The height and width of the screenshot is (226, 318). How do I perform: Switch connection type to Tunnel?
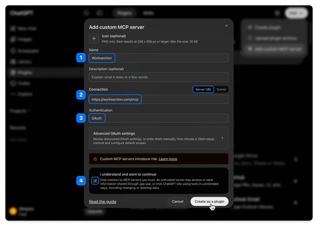[221, 89]
